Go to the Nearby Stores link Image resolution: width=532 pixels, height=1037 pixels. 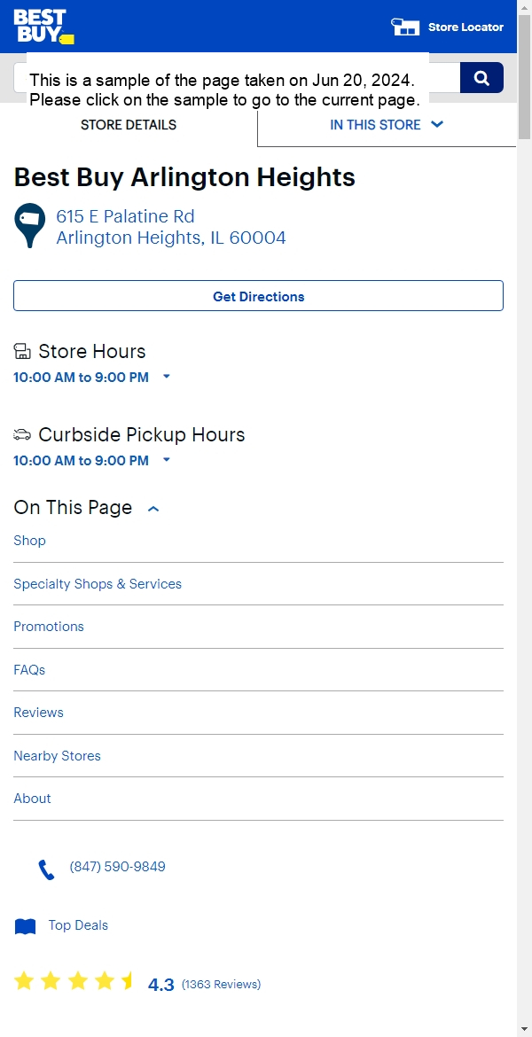tap(58, 756)
